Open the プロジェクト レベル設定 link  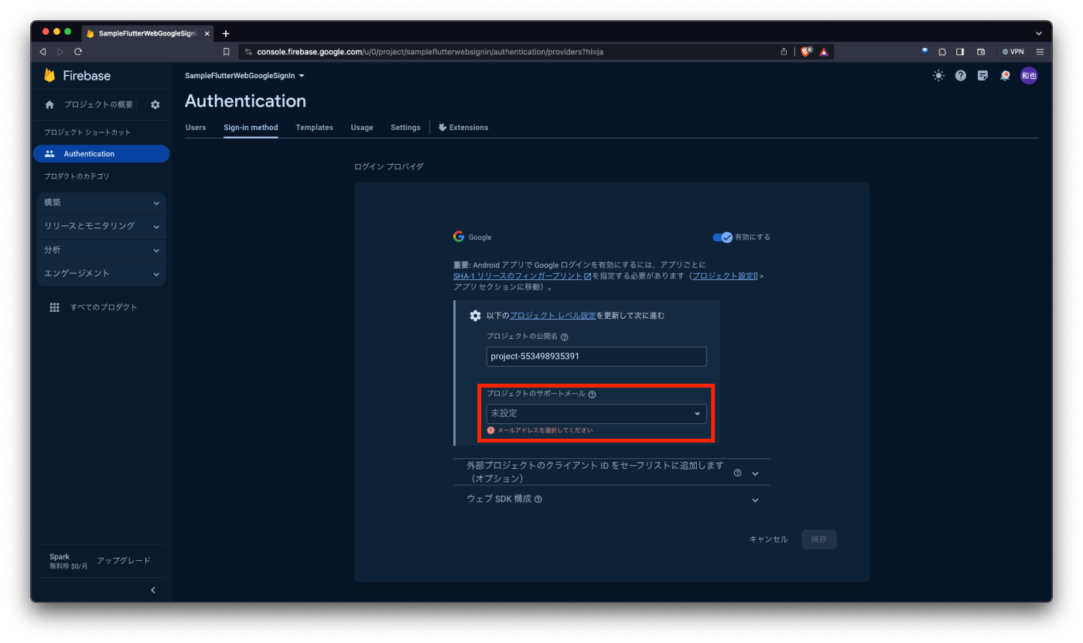point(552,316)
